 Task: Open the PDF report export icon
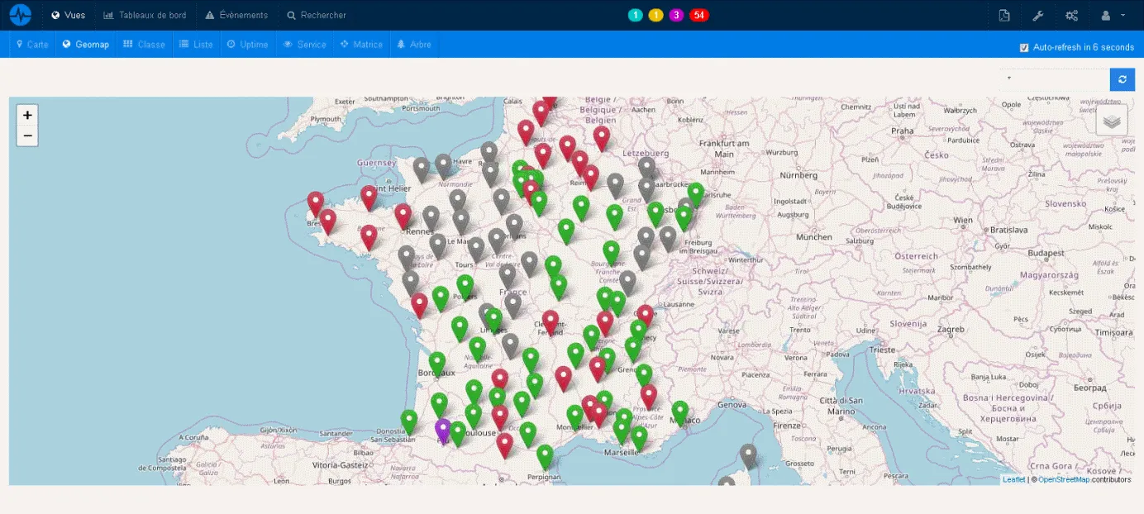click(1003, 16)
